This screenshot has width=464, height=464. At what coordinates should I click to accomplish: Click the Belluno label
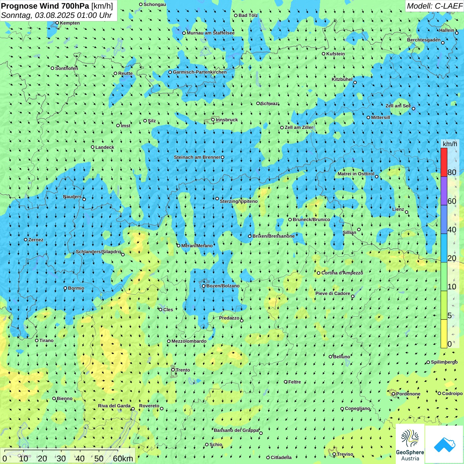coord(341,357)
